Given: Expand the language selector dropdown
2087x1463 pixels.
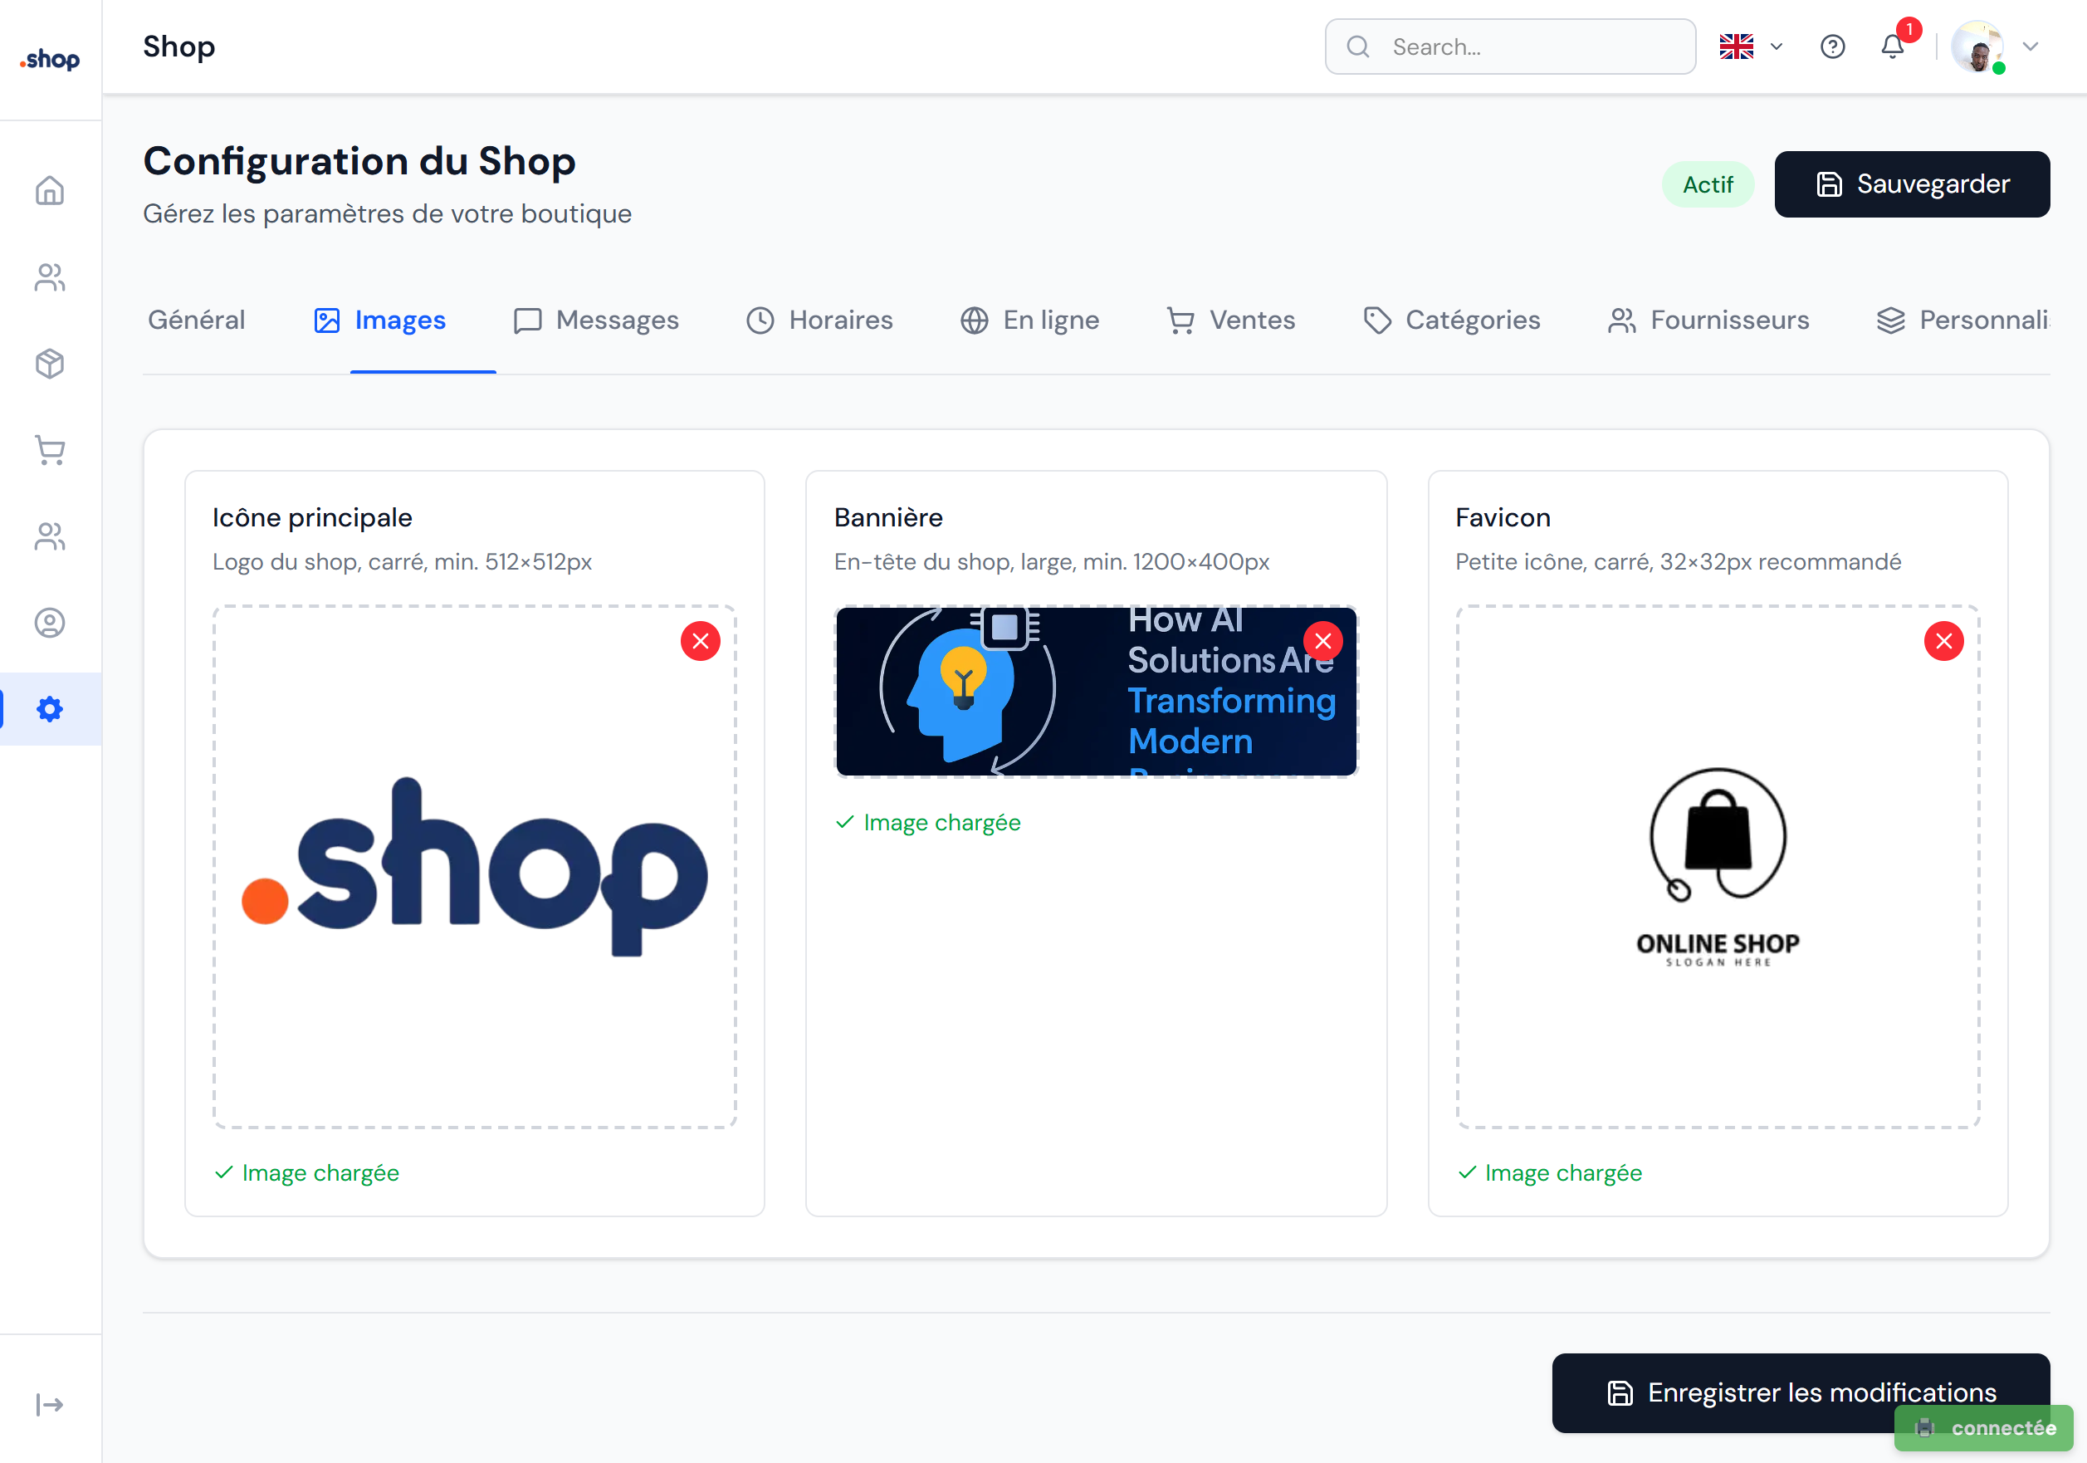Looking at the screenshot, I should (x=1777, y=46).
